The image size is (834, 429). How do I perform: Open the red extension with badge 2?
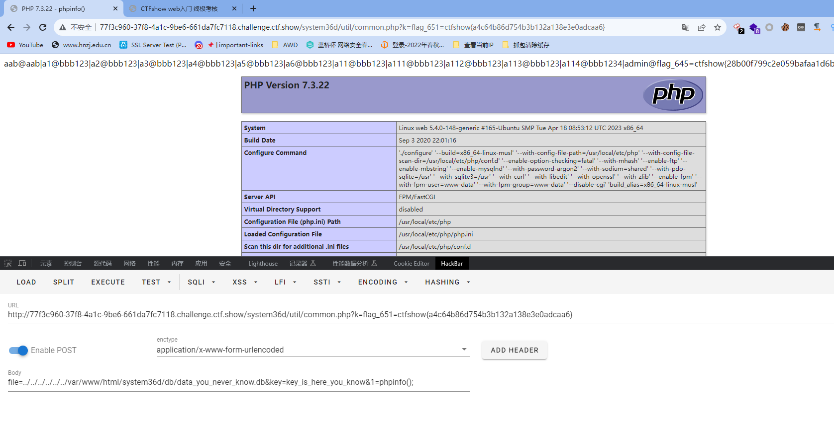pos(738,28)
